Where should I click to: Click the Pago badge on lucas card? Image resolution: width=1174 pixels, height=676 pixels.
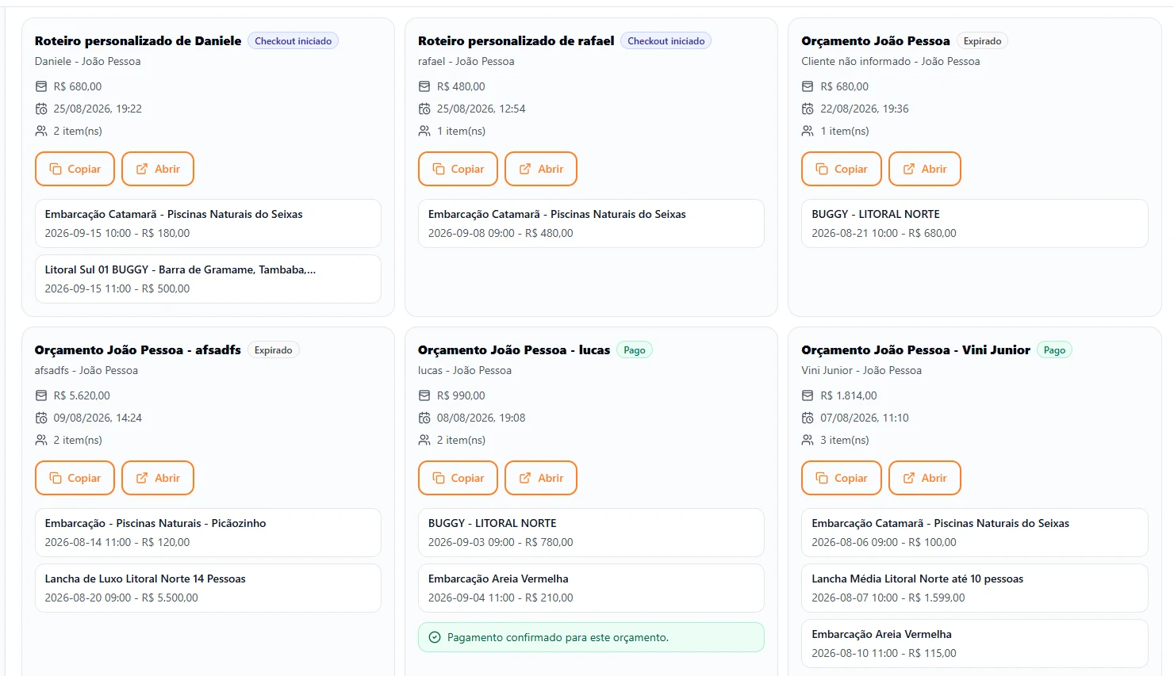(x=635, y=350)
